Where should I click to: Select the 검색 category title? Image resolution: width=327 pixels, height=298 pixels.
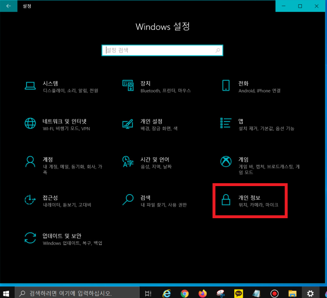[146, 197]
